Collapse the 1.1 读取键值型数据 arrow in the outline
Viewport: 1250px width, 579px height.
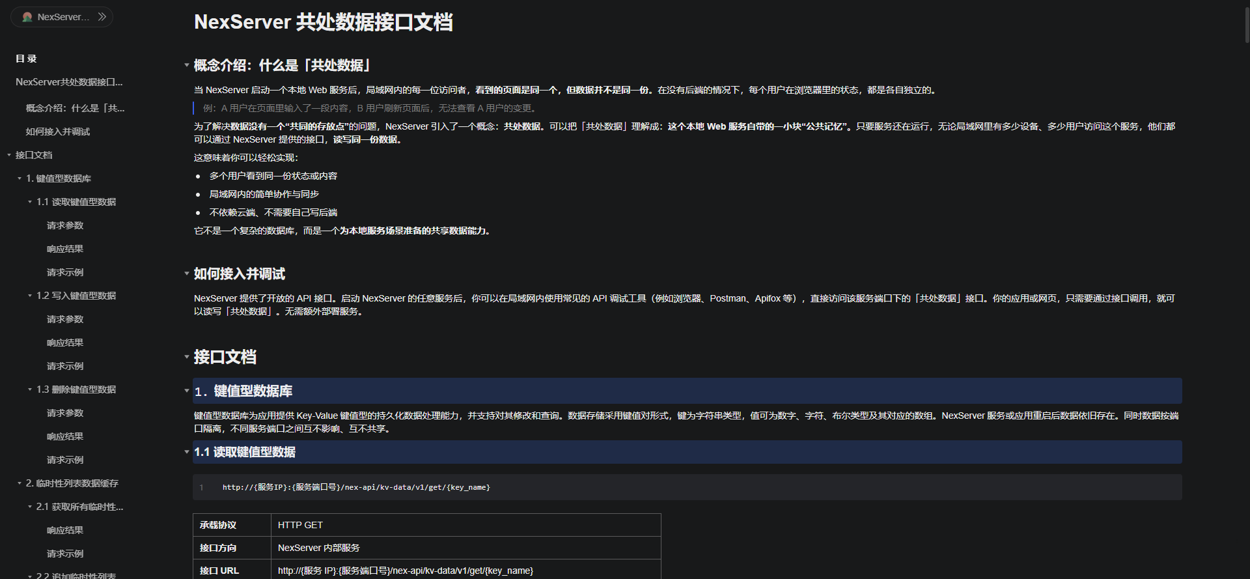(x=30, y=202)
